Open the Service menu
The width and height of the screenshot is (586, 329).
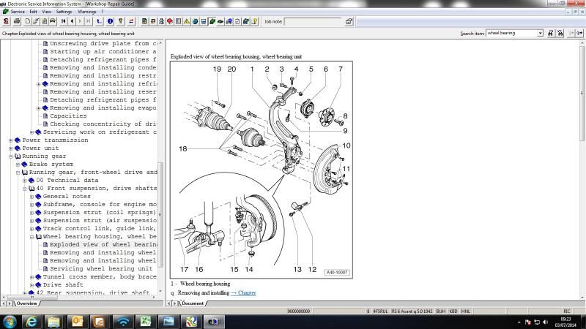[17, 12]
